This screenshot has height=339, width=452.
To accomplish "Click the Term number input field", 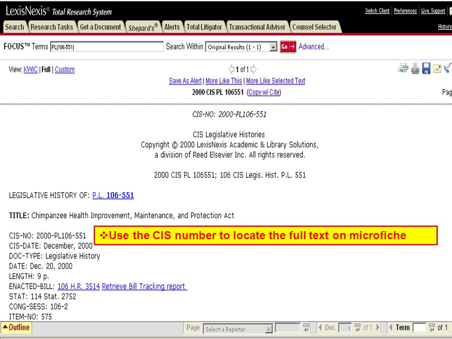I will pyautogui.click(x=419, y=328).
